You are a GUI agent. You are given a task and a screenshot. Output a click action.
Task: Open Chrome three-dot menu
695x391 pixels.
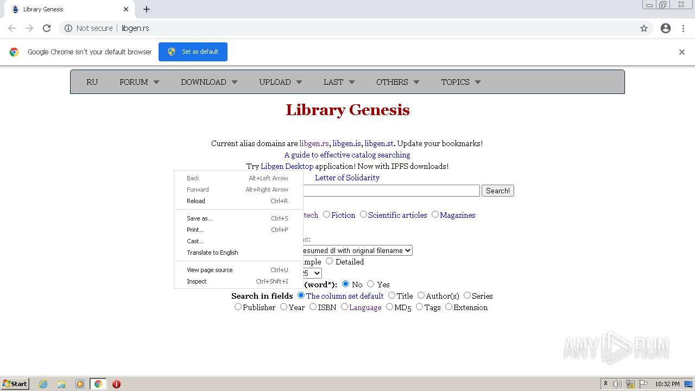click(x=684, y=28)
